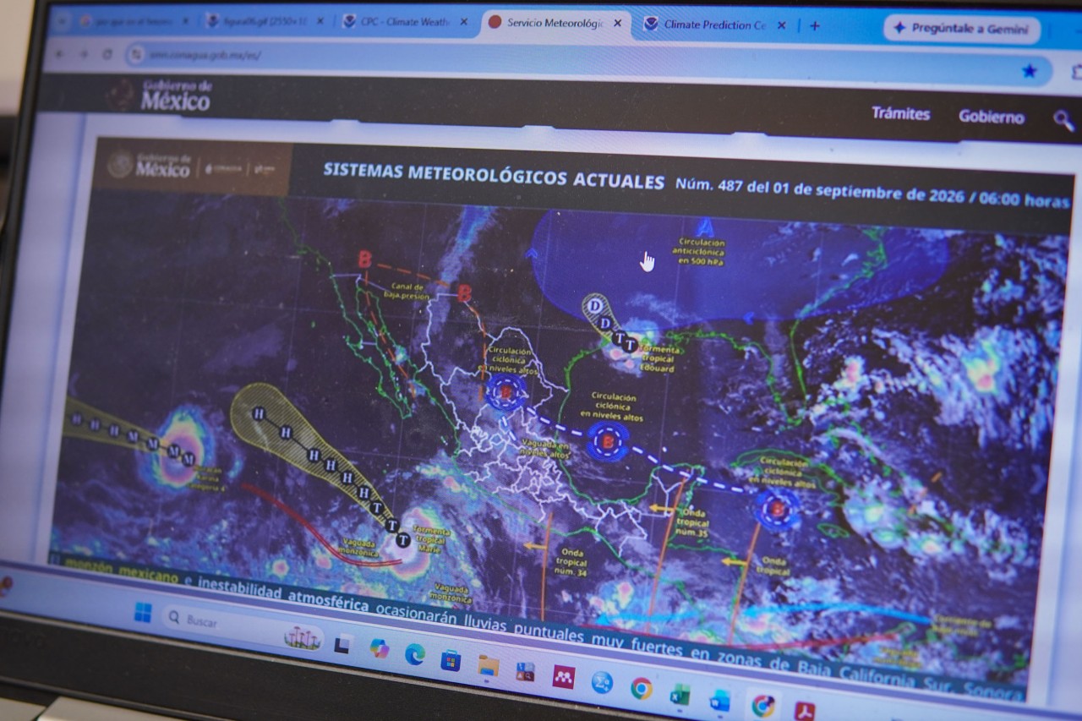The image size is (1082, 721).
Task: Go back to the previous page
Action: tap(59, 54)
